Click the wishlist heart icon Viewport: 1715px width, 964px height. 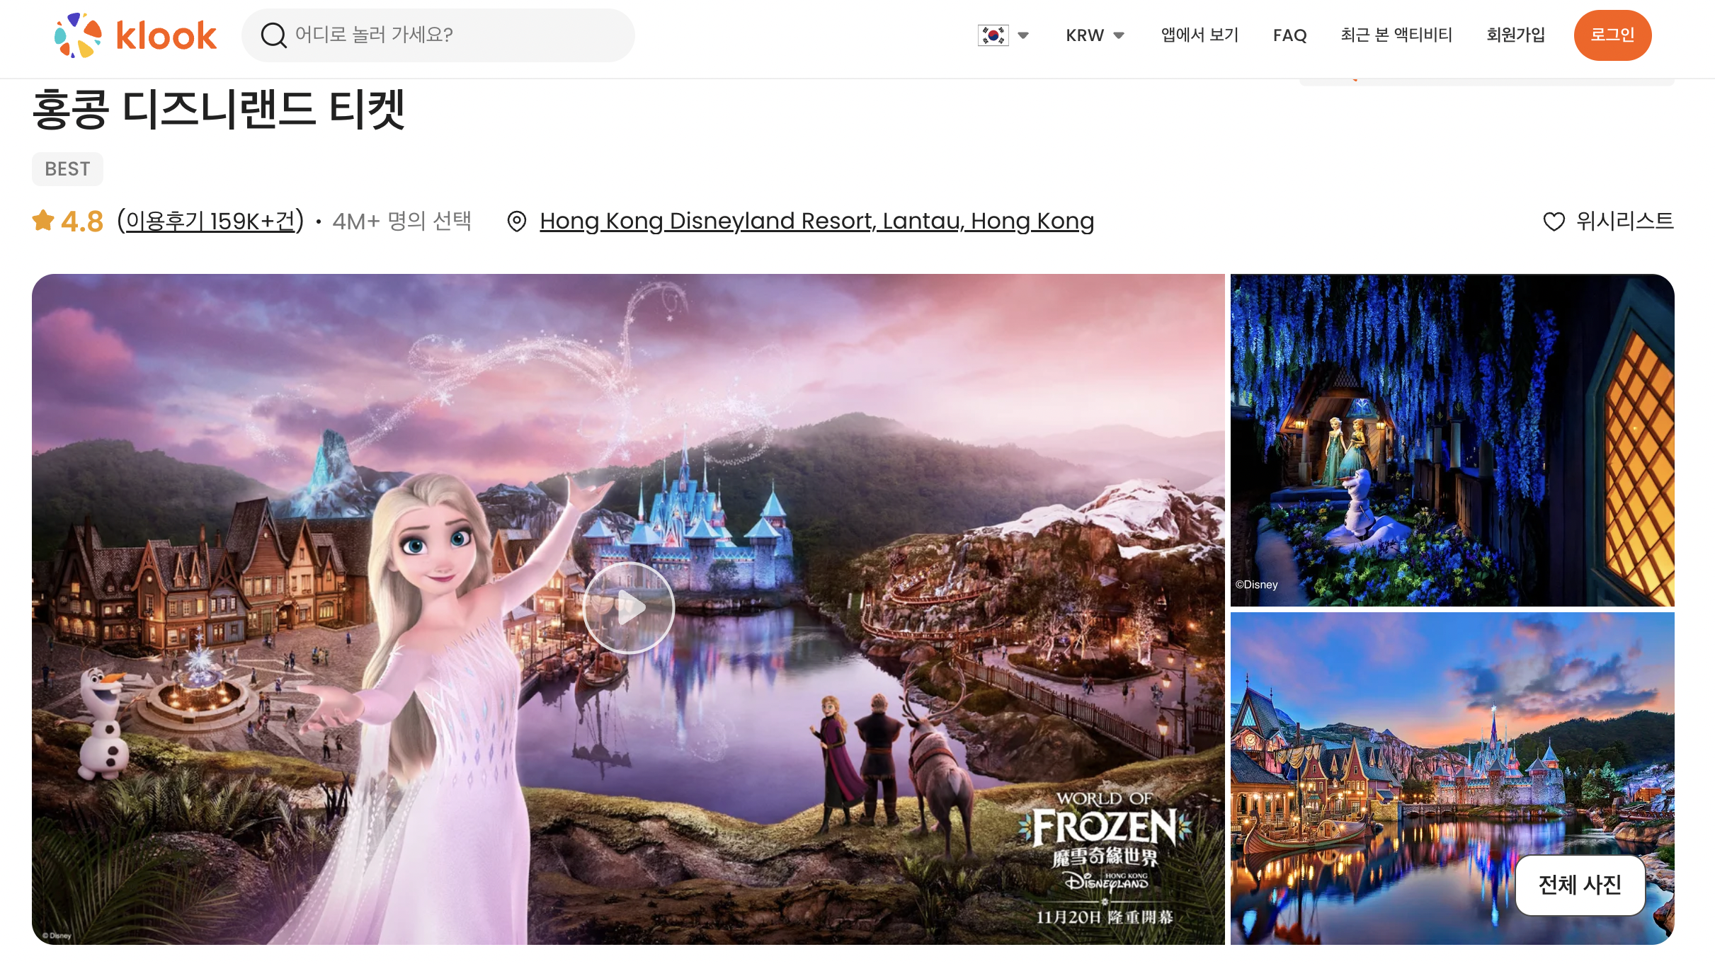1554,222
